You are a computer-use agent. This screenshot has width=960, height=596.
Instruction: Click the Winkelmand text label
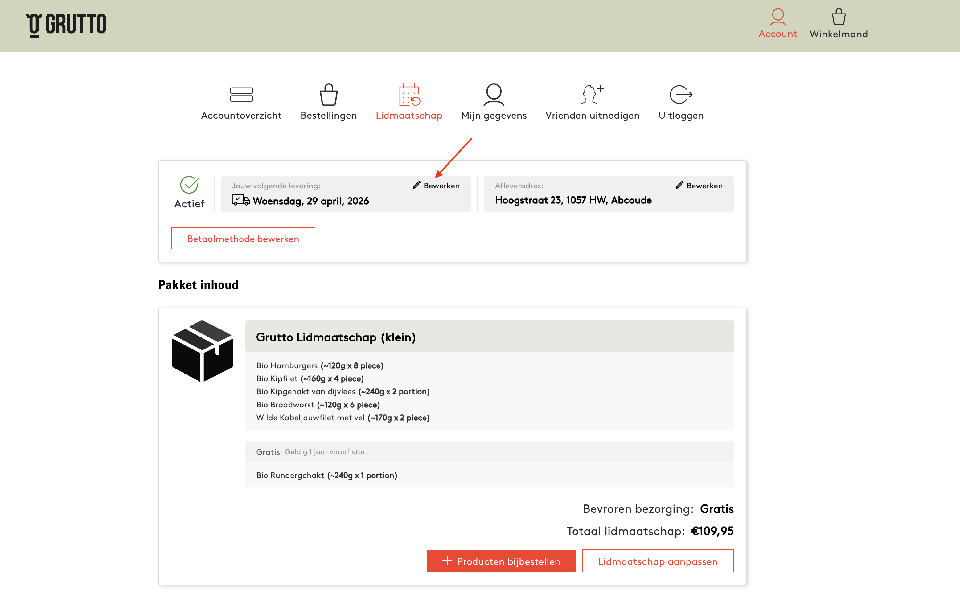click(x=839, y=34)
